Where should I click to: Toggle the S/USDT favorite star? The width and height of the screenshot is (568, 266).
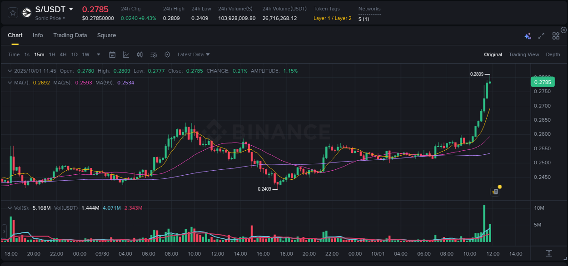click(12, 13)
